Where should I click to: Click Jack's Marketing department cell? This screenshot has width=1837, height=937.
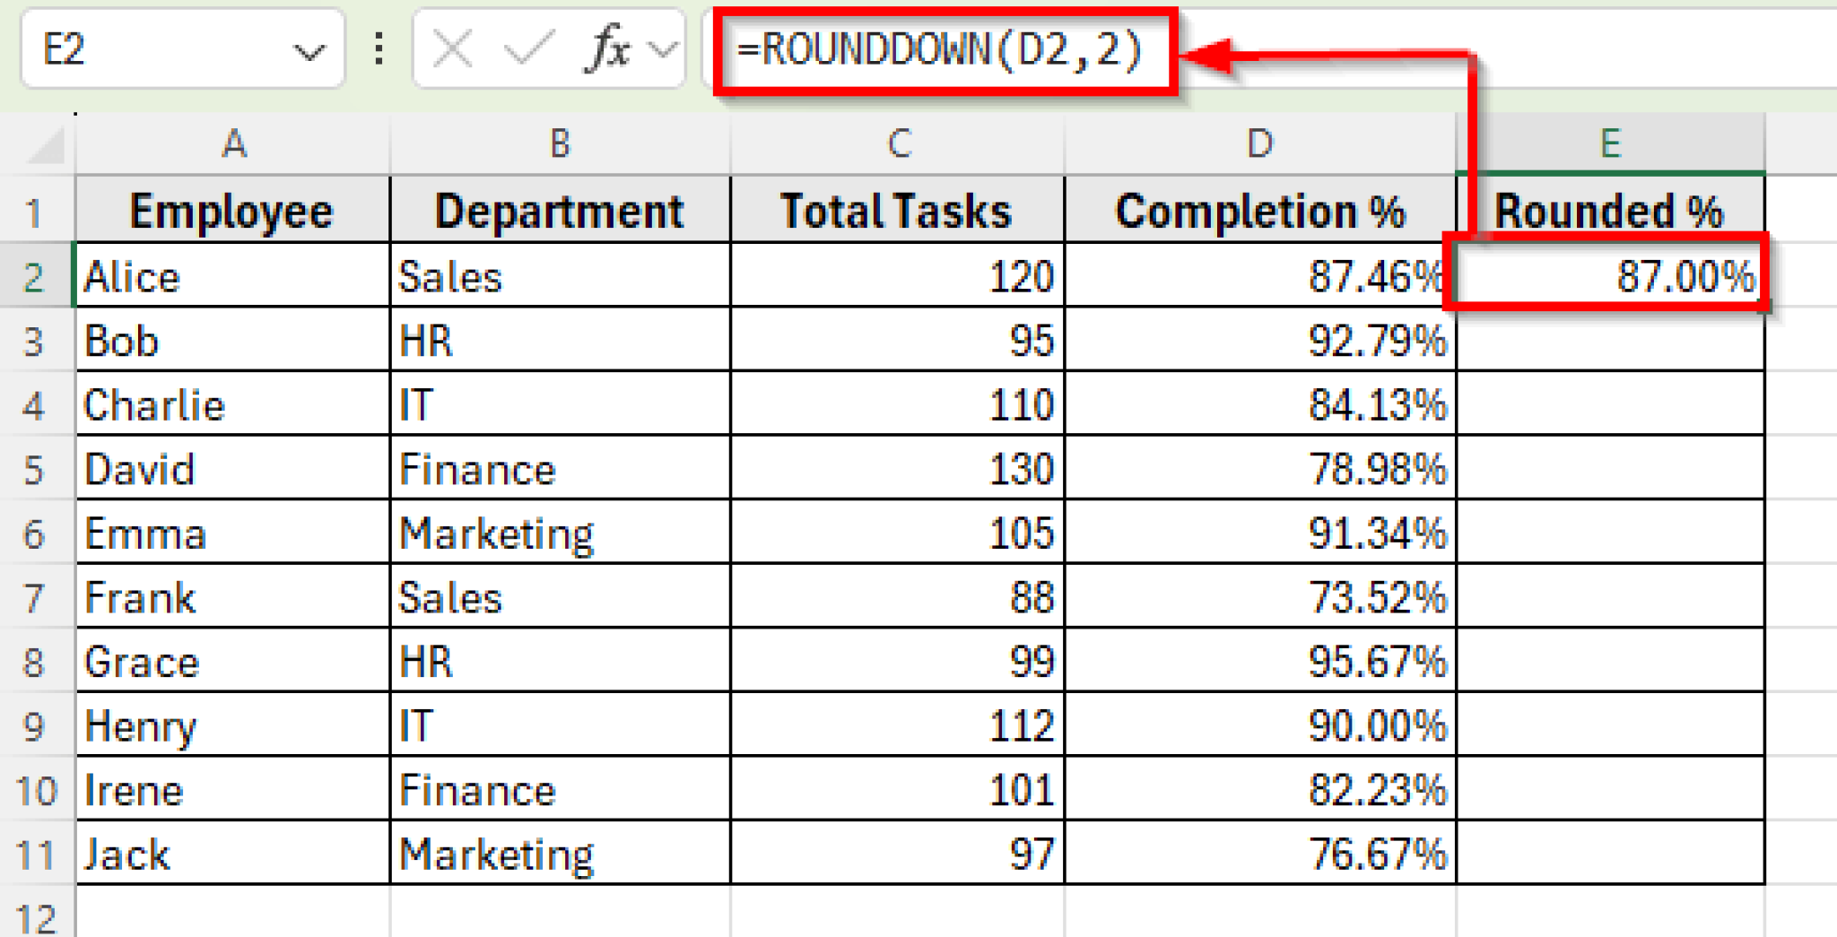(560, 854)
